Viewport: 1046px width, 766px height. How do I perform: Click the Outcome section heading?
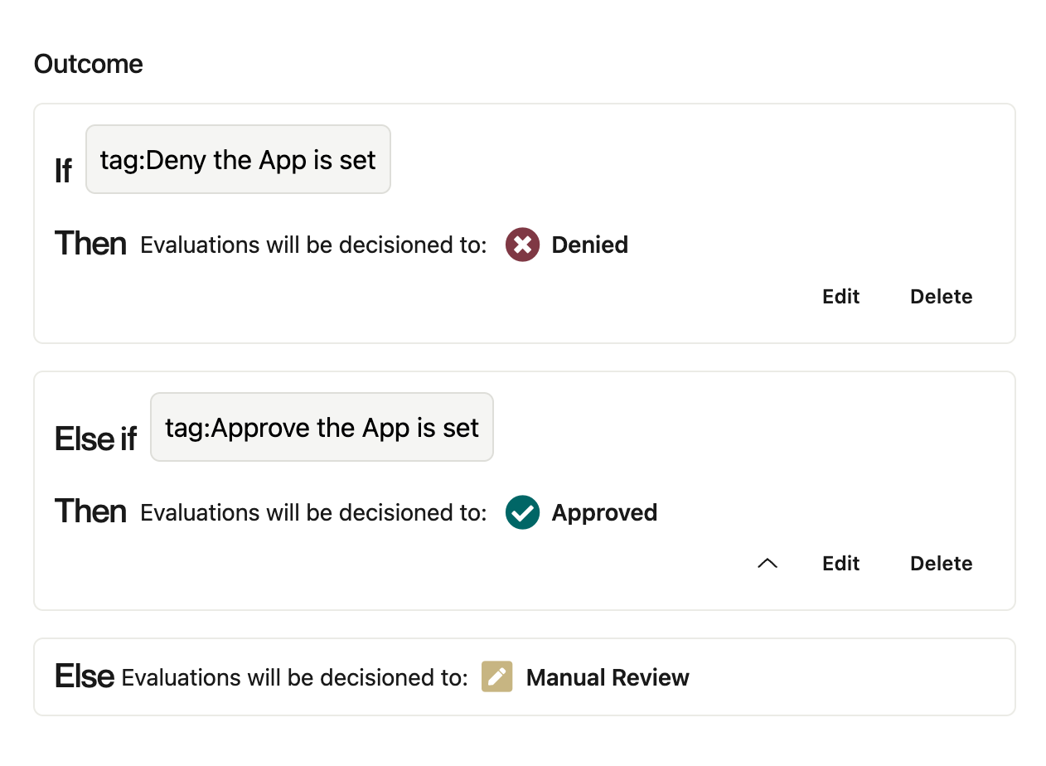click(x=88, y=64)
